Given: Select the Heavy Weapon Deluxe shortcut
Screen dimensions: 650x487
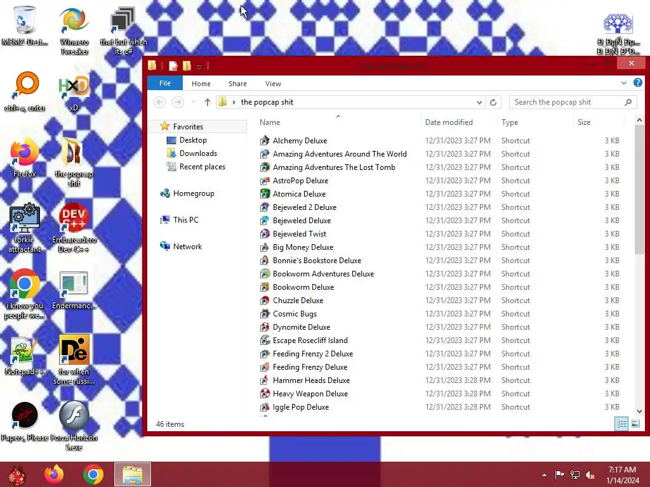Looking at the screenshot, I should click(310, 394).
